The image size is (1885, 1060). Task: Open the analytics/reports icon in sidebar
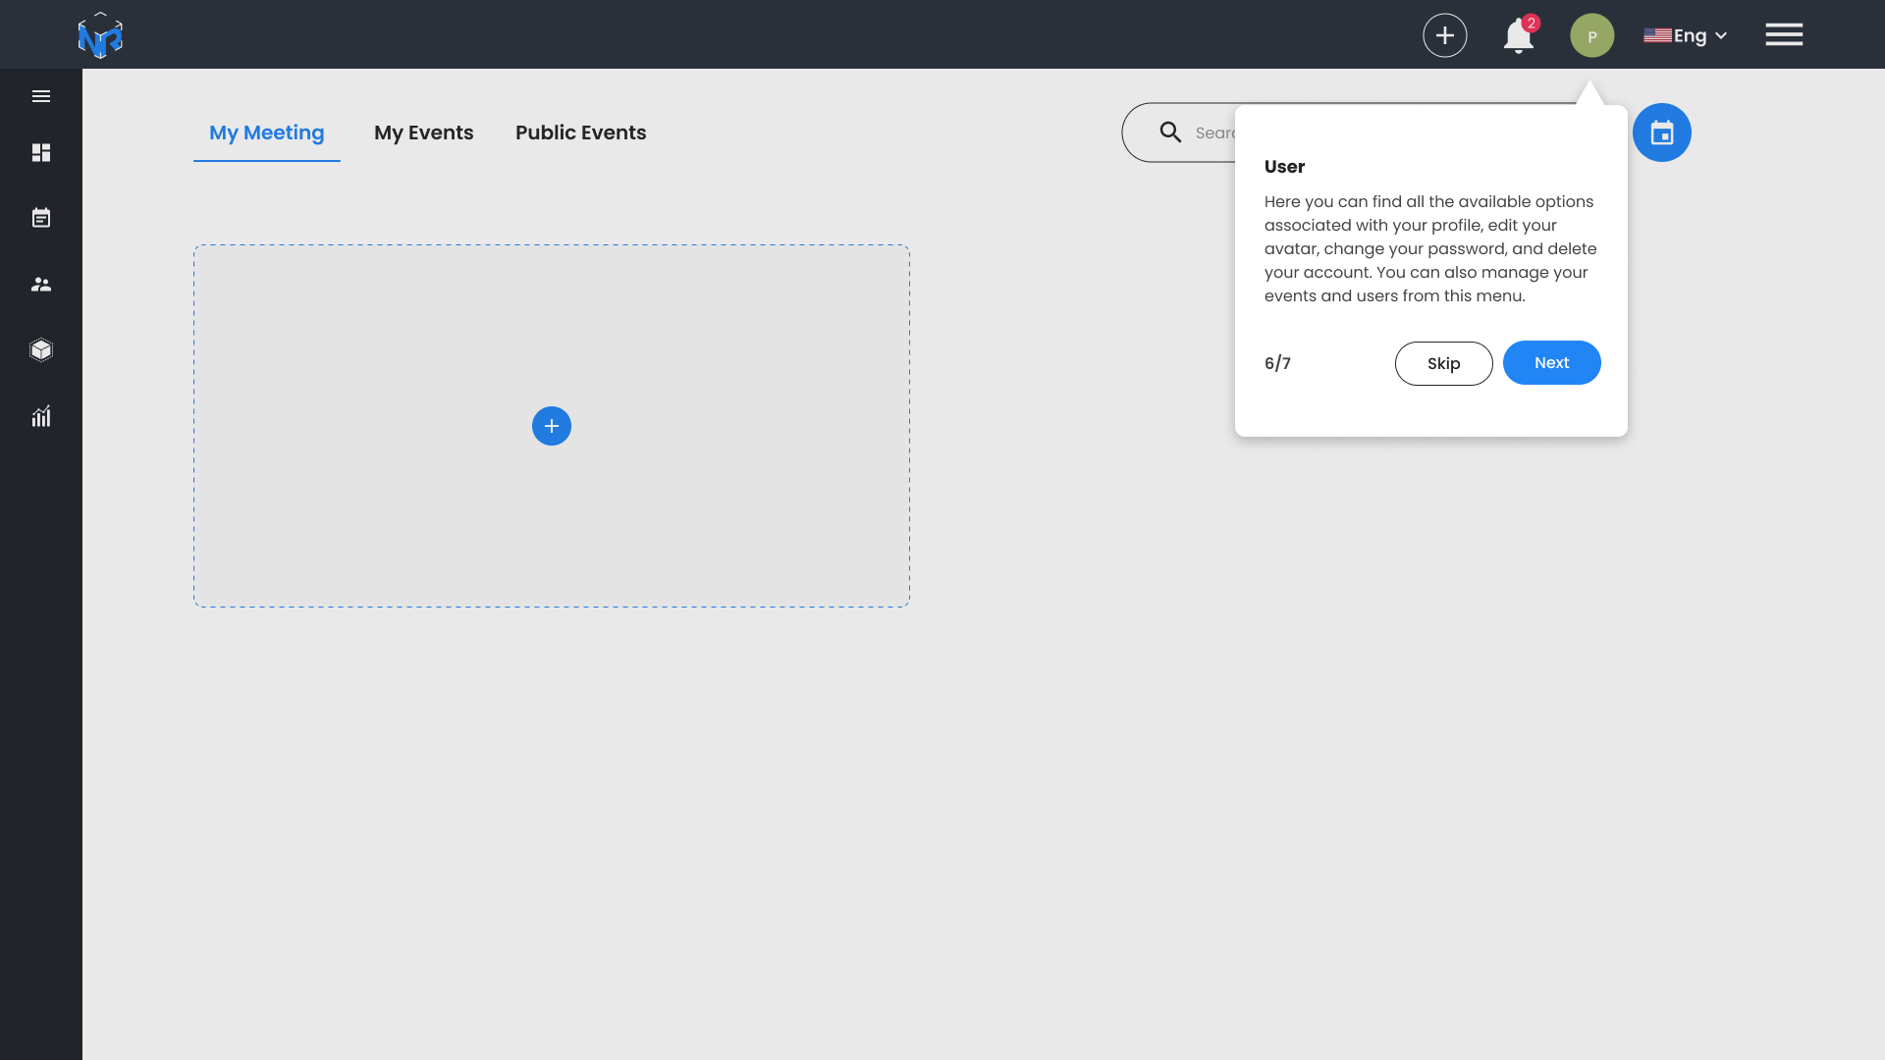point(40,417)
